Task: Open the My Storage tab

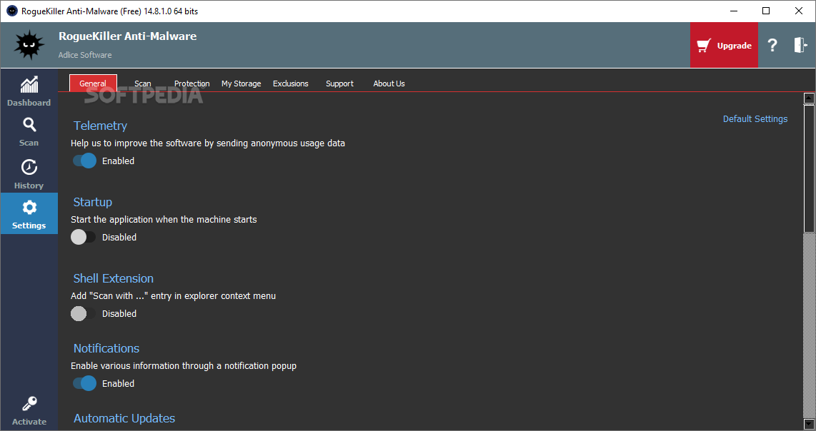Action: point(242,83)
